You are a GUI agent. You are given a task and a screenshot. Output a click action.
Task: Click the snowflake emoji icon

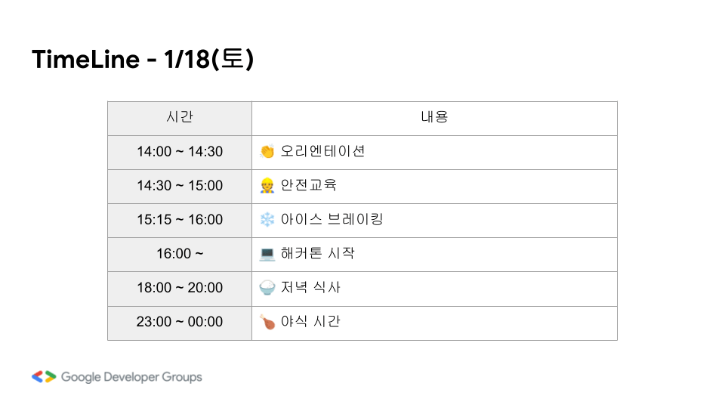click(x=267, y=220)
